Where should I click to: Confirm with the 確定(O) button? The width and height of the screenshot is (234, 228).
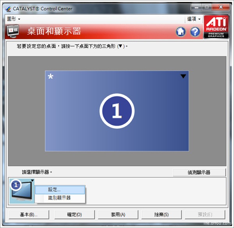[x=74, y=215]
